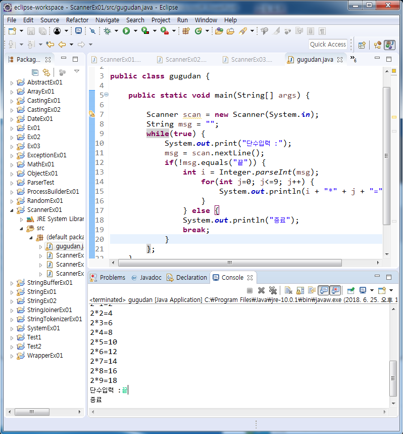Open the Refactor menu
The height and width of the screenshot is (434, 403).
pos(77,20)
